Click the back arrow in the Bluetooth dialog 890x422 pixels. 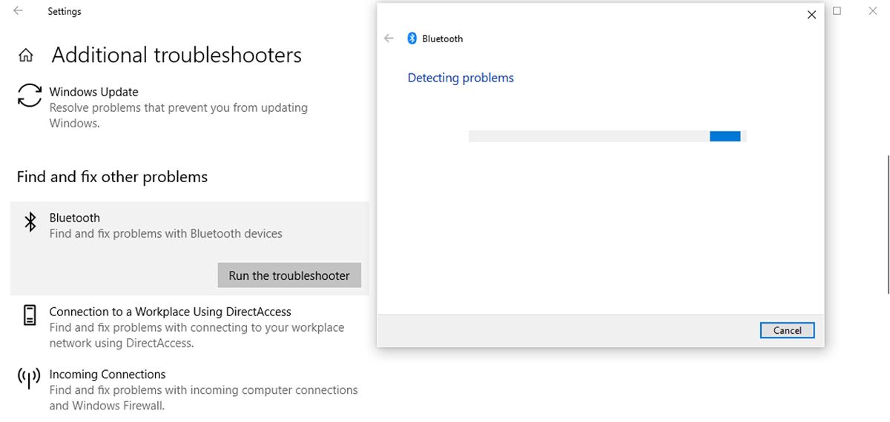point(389,38)
